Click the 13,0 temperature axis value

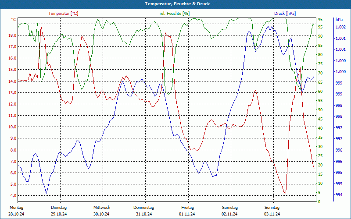point(13,92)
